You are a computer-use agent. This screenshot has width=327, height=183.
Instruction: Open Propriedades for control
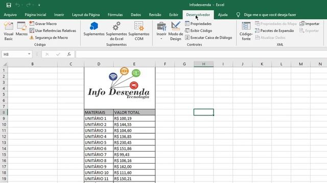tap(198, 24)
